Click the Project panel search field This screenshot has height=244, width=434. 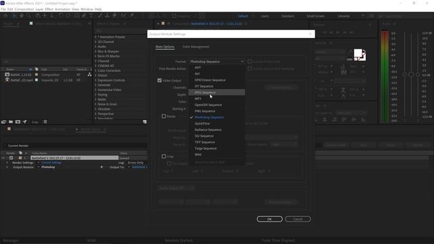[x=45, y=62]
